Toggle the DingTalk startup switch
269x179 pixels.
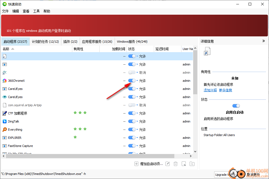click(x=132, y=121)
